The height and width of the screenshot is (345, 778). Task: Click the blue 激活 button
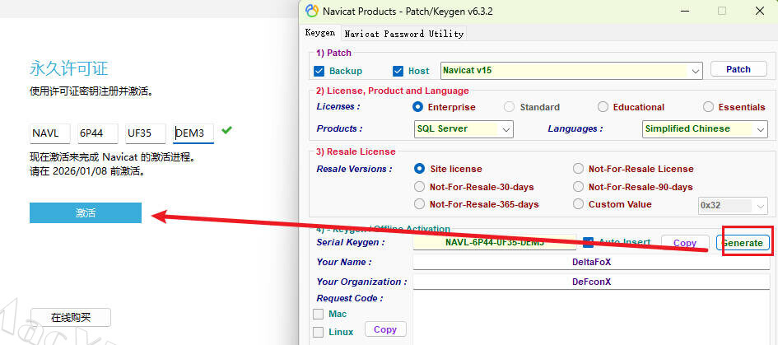(x=86, y=212)
